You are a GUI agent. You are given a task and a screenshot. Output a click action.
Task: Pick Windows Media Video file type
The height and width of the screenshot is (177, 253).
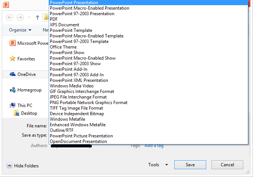pyautogui.click(x=72, y=86)
